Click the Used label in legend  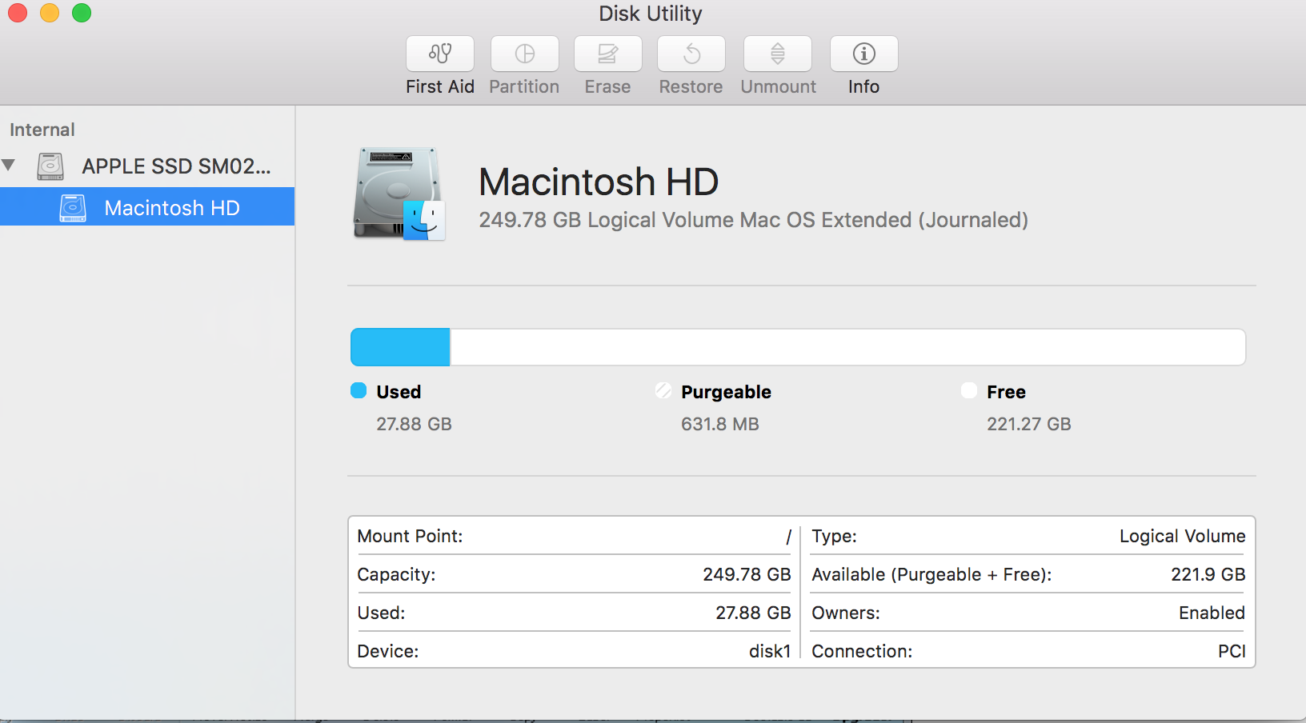(x=399, y=392)
